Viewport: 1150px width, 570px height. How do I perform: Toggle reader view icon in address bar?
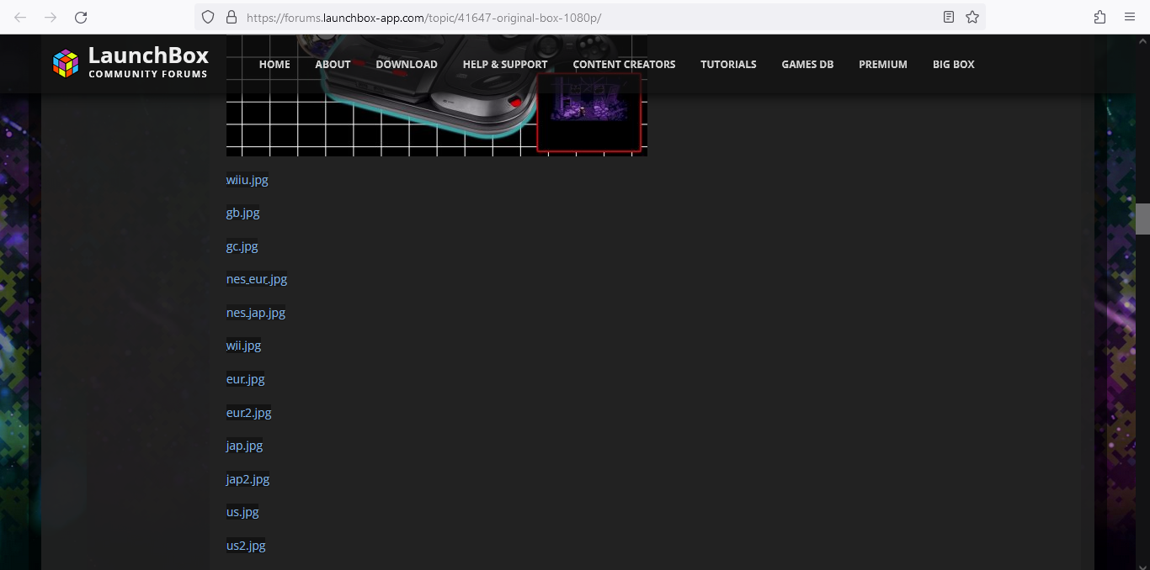[x=949, y=17]
